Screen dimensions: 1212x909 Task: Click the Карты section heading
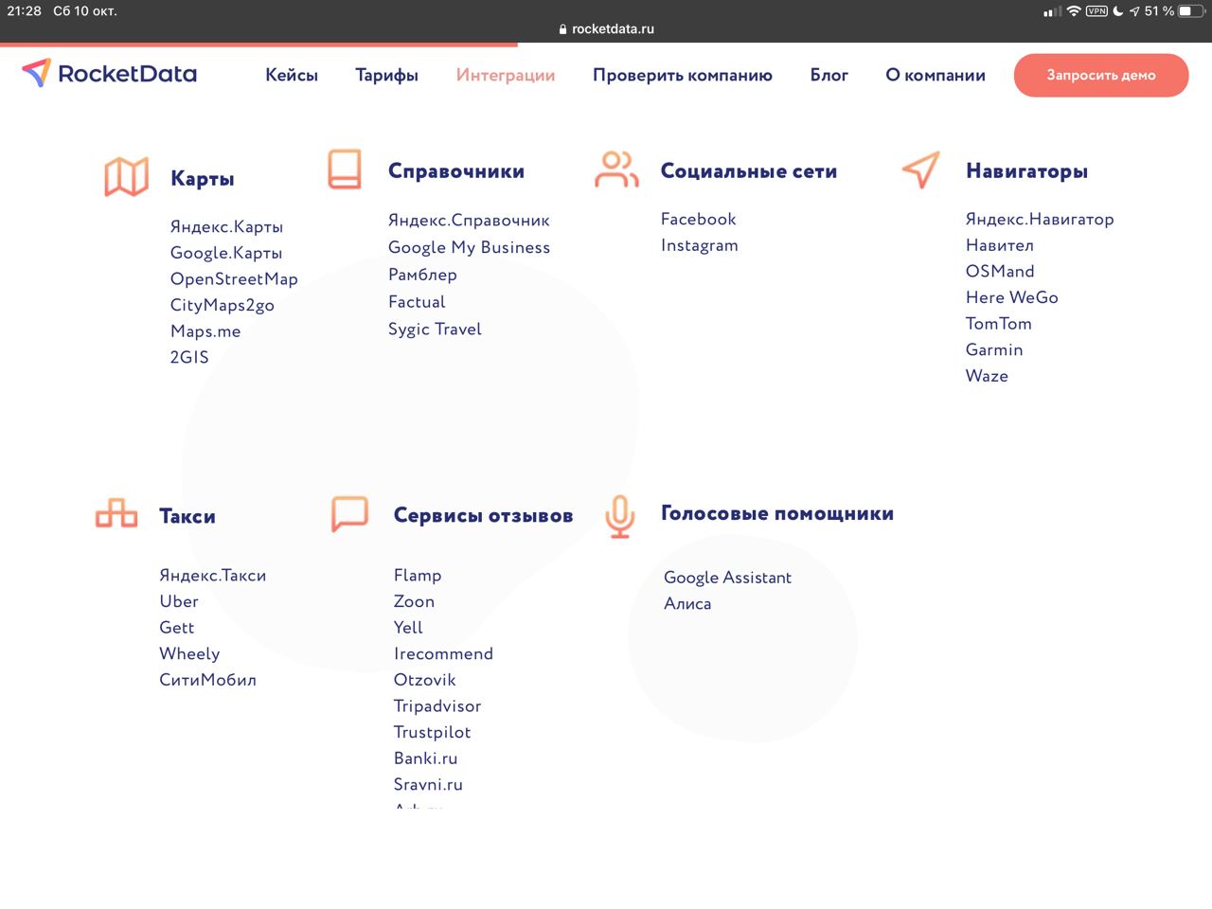[x=202, y=179]
